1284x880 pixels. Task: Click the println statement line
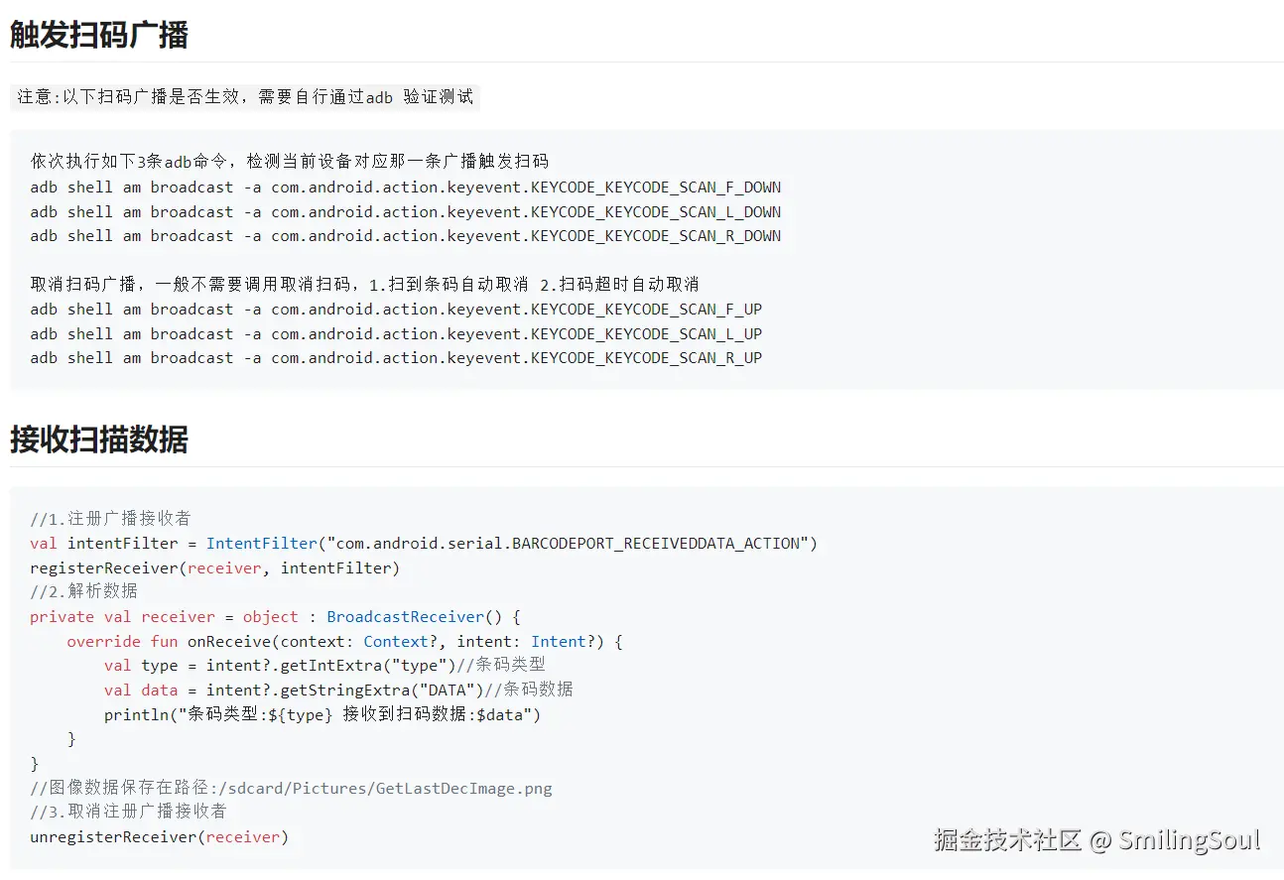click(x=322, y=714)
